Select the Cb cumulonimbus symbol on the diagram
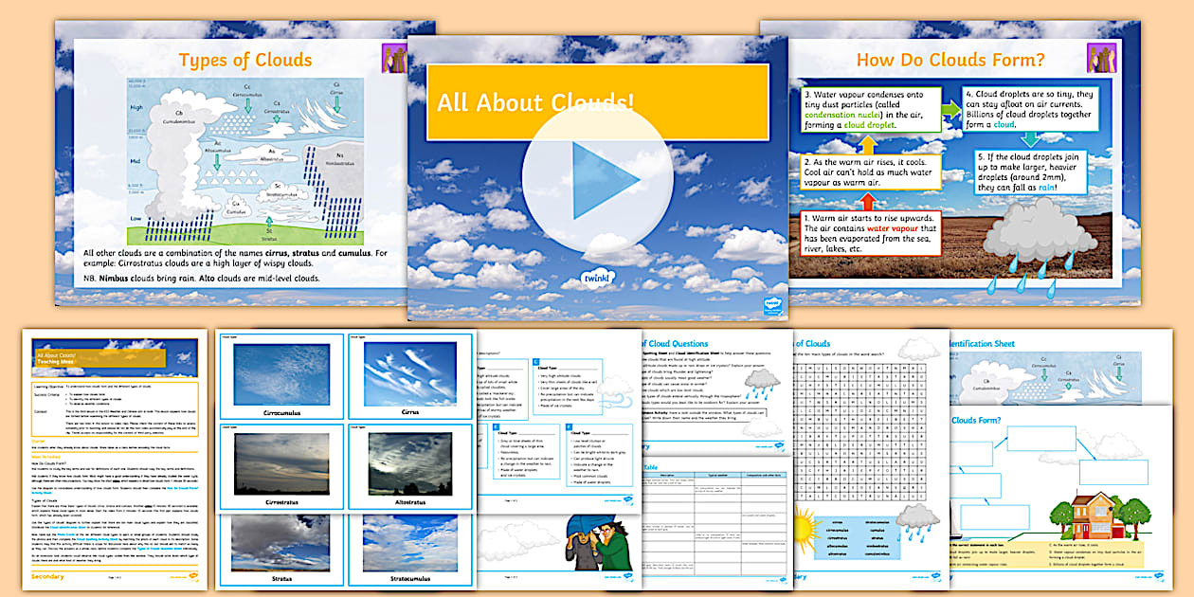This screenshot has height=597, width=1194. (x=179, y=116)
